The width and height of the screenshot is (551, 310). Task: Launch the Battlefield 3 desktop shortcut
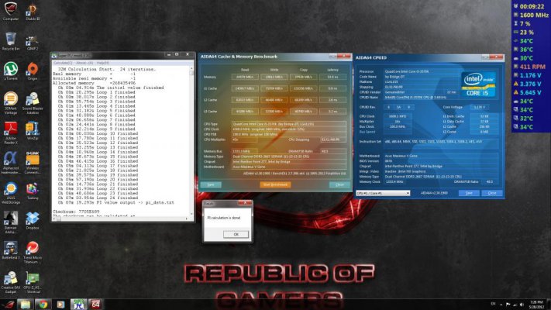[11, 250]
